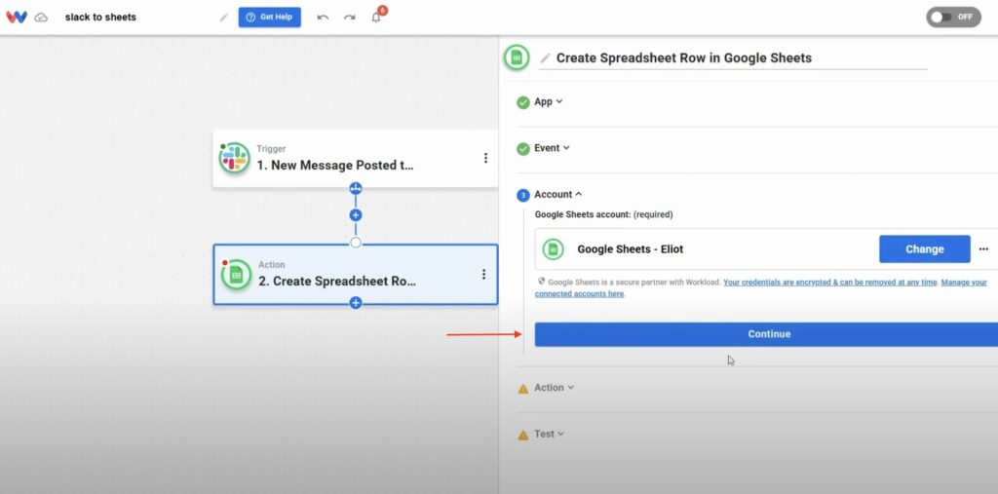The width and height of the screenshot is (998, 494).
Task: Click the Google Sheets action app icon
Action: click(236, 275)
